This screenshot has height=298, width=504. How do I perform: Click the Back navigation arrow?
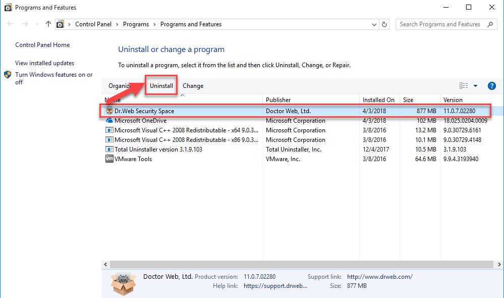10,24
